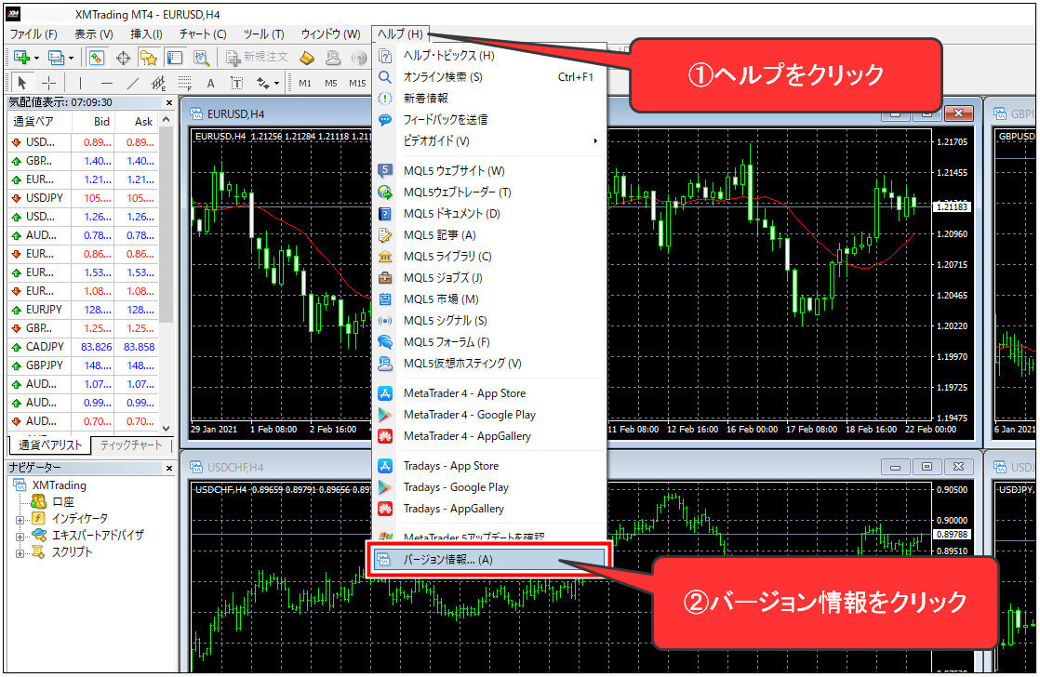
Task: Open the Profiles dropdown arrow
Action: 71,59
